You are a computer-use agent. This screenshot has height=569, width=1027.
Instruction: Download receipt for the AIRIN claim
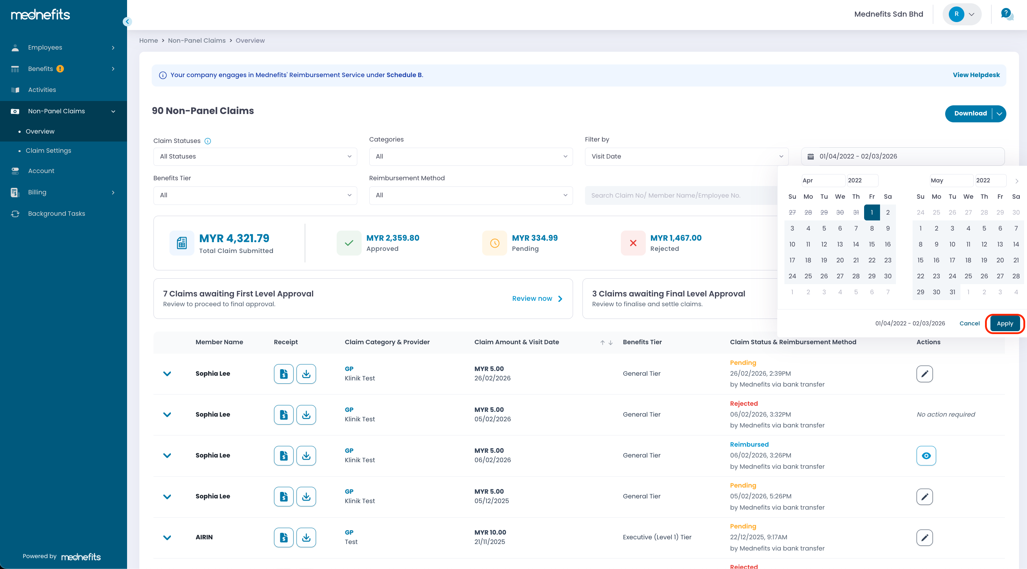[x=306, y=538]
